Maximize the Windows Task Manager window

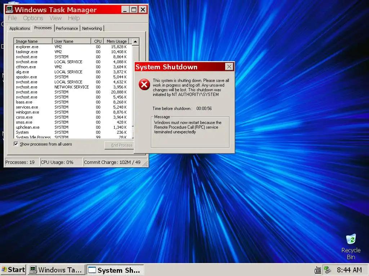[x=134, y=10]
